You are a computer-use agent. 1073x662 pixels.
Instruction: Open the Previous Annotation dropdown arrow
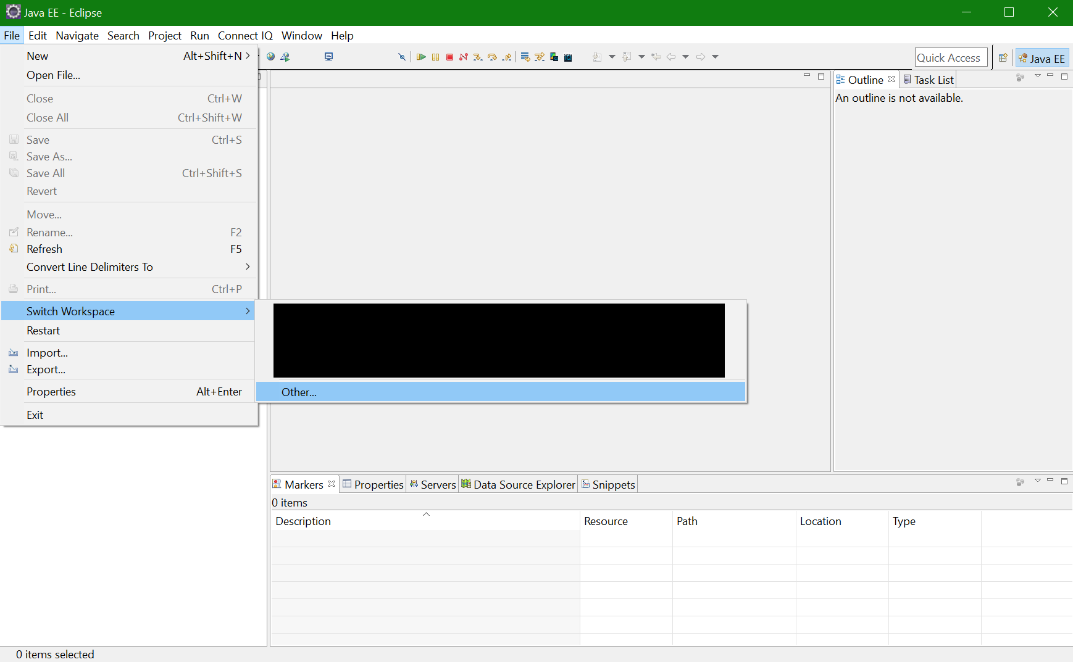pos(641,57)
